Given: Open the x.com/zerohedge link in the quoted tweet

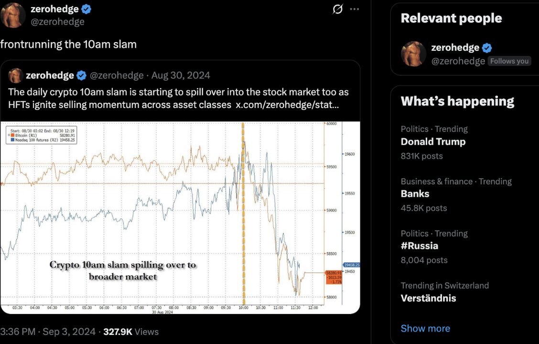Looking at the screenshot, I should [287, 105].
